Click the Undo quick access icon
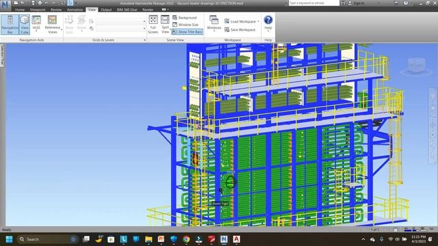The height and width of the screenshot is (246, 438). (47, 3)
